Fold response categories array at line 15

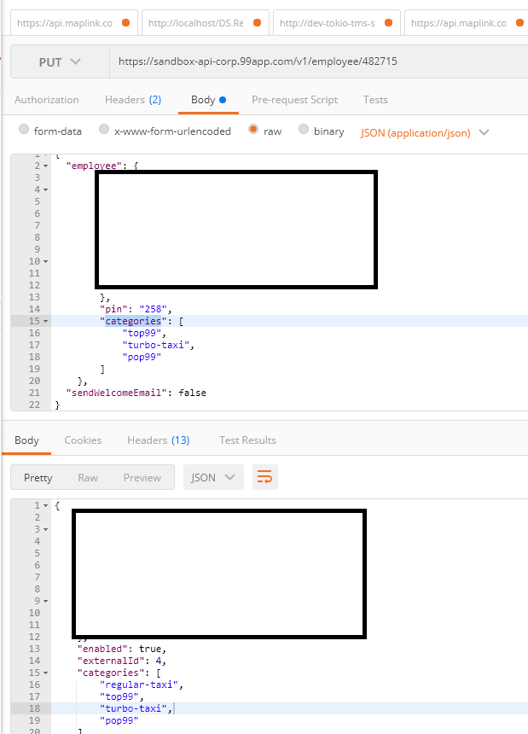click(x=46, y=673)
